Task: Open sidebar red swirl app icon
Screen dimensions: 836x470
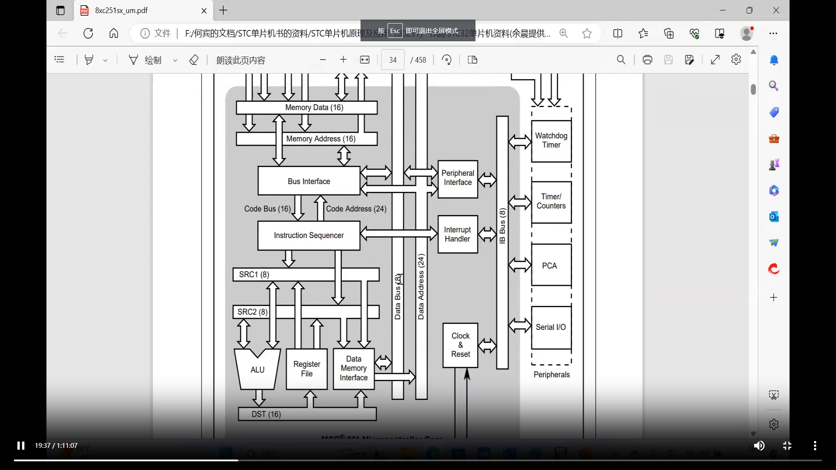Action: click(x=774, y=269)
